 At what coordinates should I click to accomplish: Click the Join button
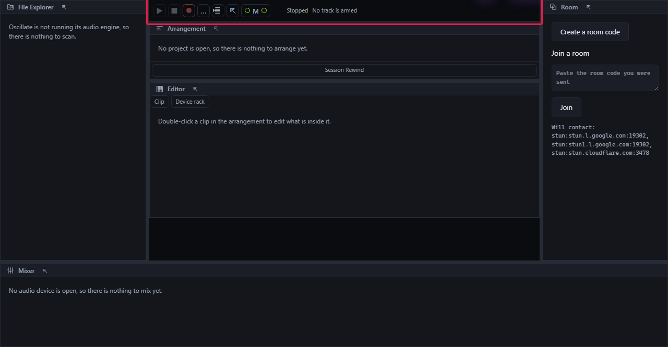pyautogui.click(x=566, y=107)
